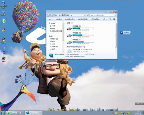144x115 pixels.
Task: Click the first system tray icon
Action: click(113, 113)
